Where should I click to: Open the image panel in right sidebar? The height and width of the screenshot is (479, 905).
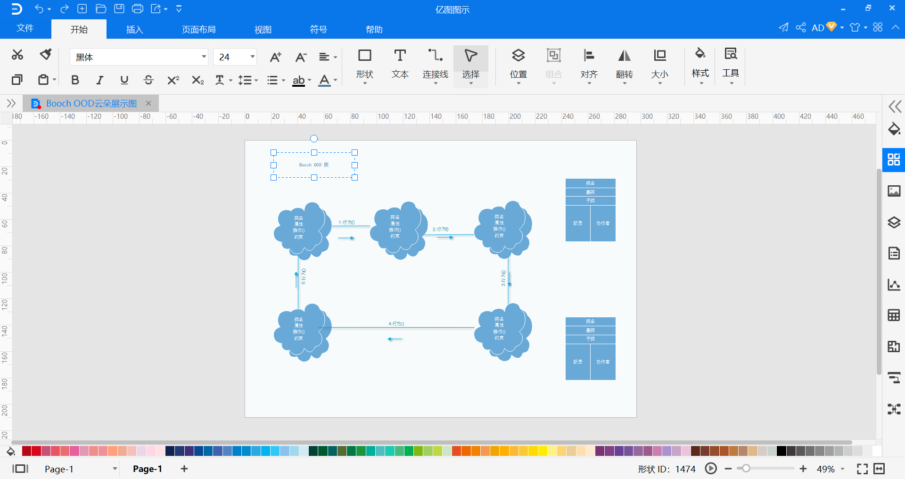[x=894, y=191]
